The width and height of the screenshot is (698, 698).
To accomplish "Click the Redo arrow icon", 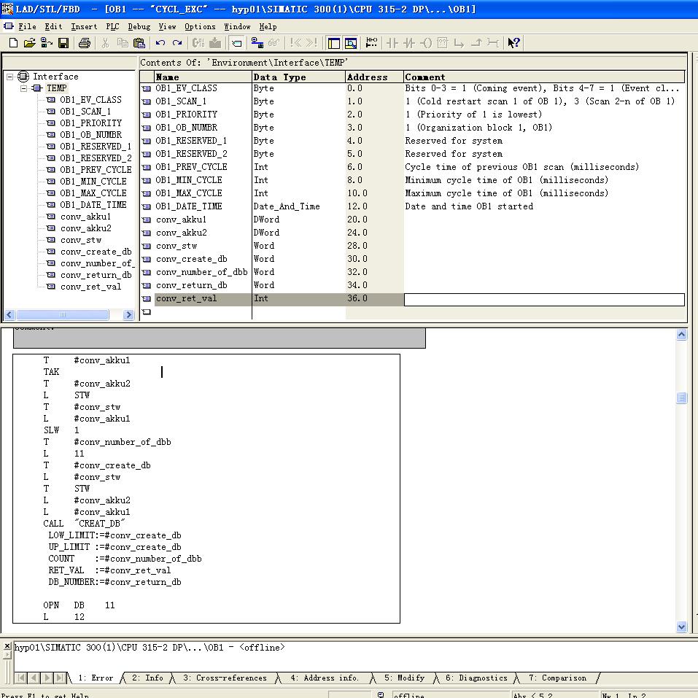I will (177, 43).
